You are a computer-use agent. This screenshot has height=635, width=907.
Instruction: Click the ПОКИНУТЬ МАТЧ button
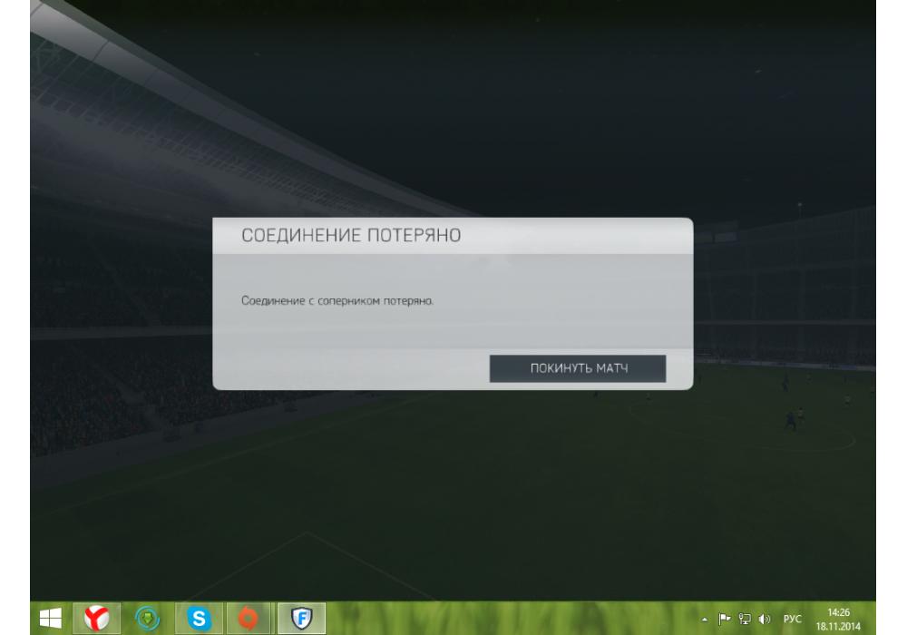[577, 368]
